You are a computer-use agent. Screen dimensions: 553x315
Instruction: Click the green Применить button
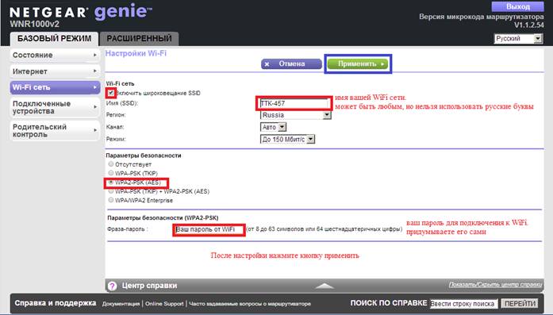point(358,63)
